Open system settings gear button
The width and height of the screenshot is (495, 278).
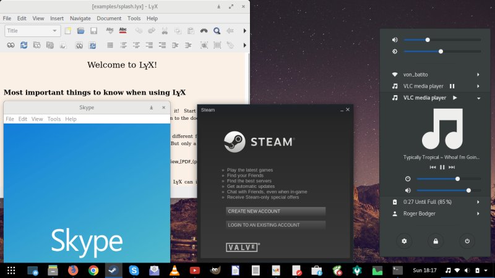coord(404,241)
